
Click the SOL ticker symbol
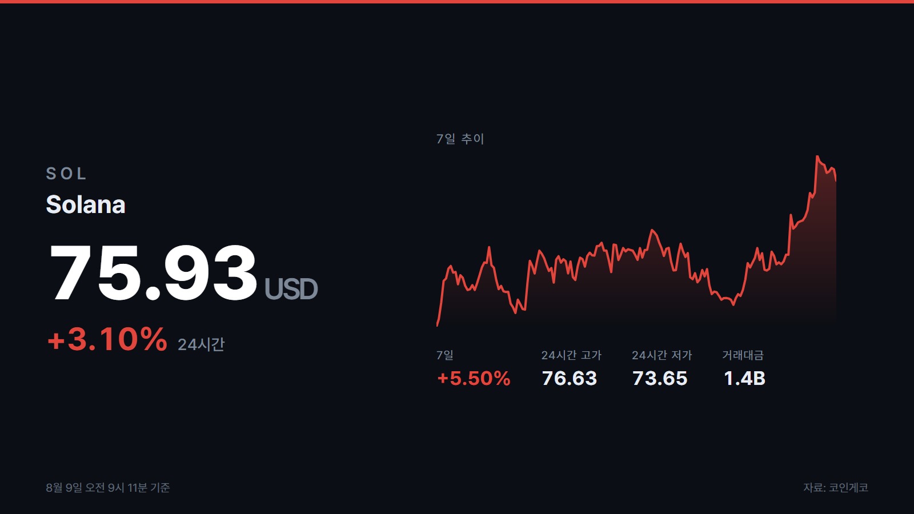(x=66, y=174)
